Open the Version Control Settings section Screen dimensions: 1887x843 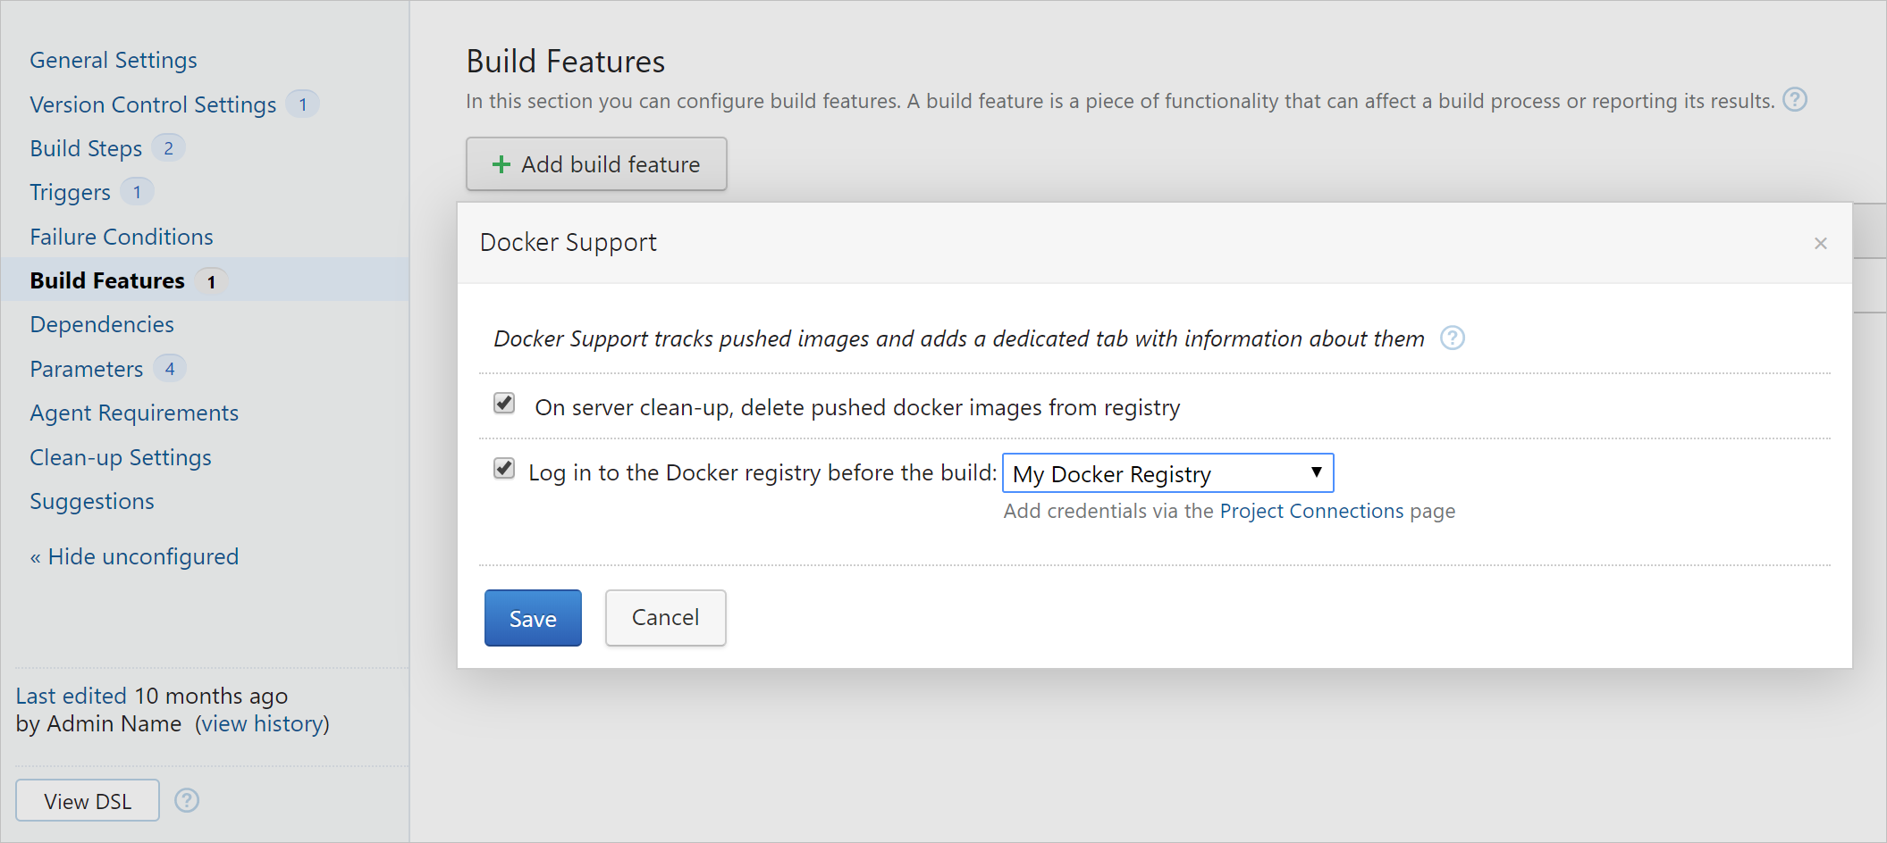point(153,104)
